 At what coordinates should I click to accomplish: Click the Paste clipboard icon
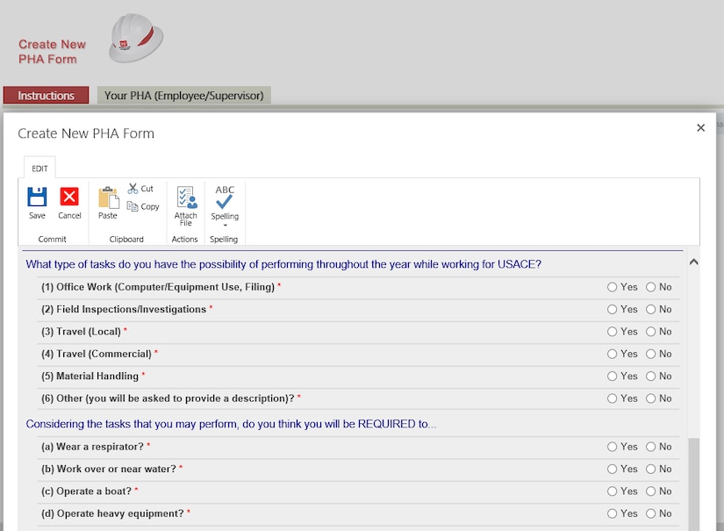108,197
